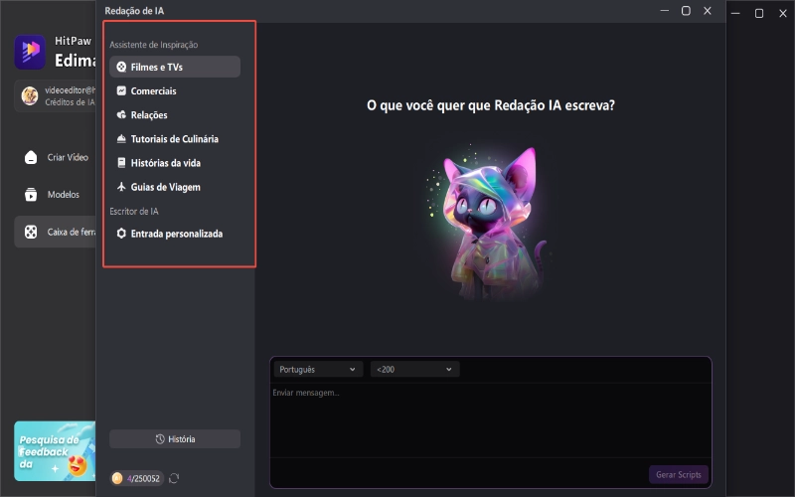Select the Comerciais category

click(x=175, y=90)
